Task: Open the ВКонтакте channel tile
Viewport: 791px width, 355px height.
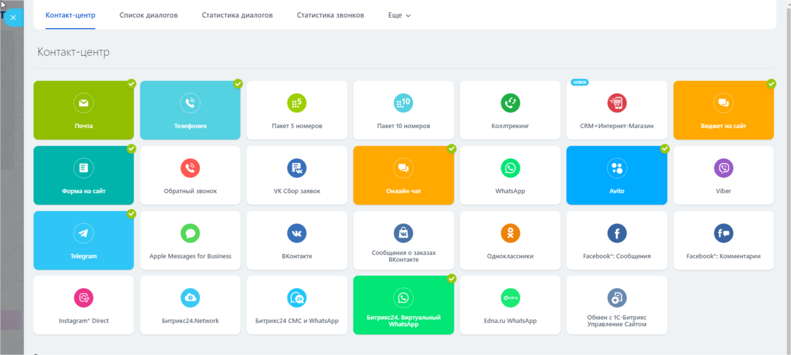Action: click(297, 240)
